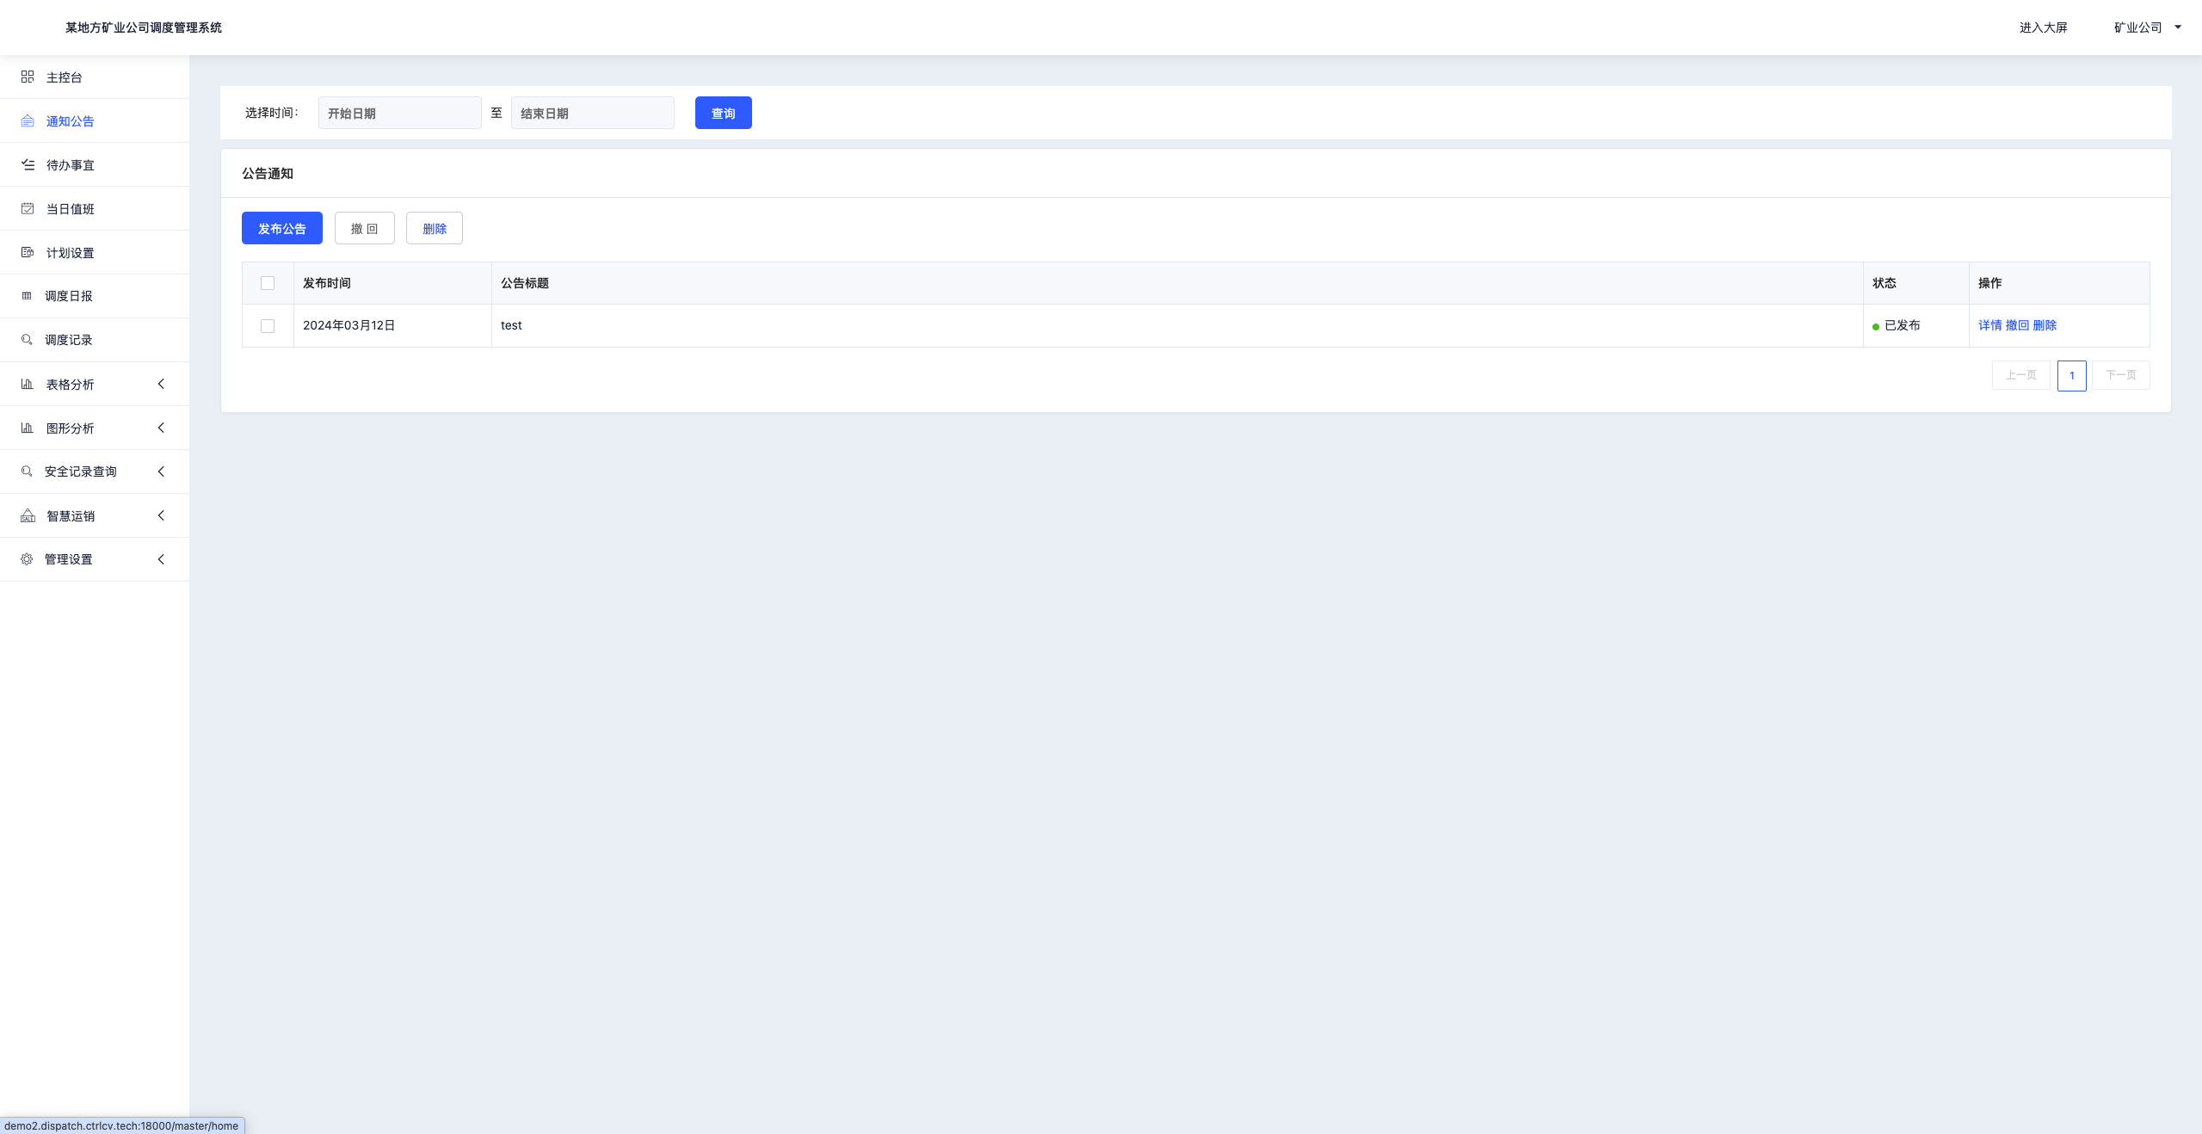The width and height of the screenshot is (2202, 1134).
Task: Expand the 表格分析 submenu chevron
Action: [161, 384]
